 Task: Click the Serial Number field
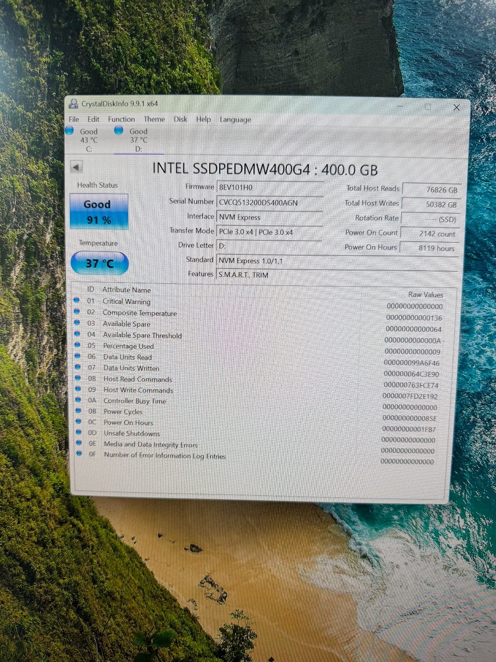pos(269,202)
